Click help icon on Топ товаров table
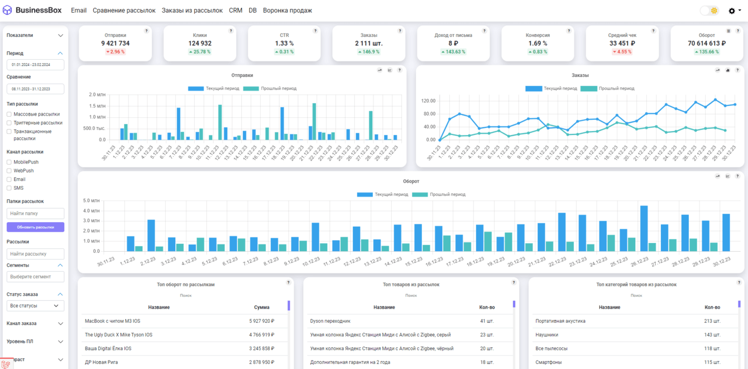 tap(514, 282)
